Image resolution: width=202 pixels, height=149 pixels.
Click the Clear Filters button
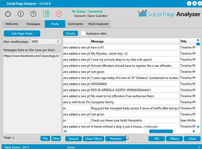click(x=93, y=139)
